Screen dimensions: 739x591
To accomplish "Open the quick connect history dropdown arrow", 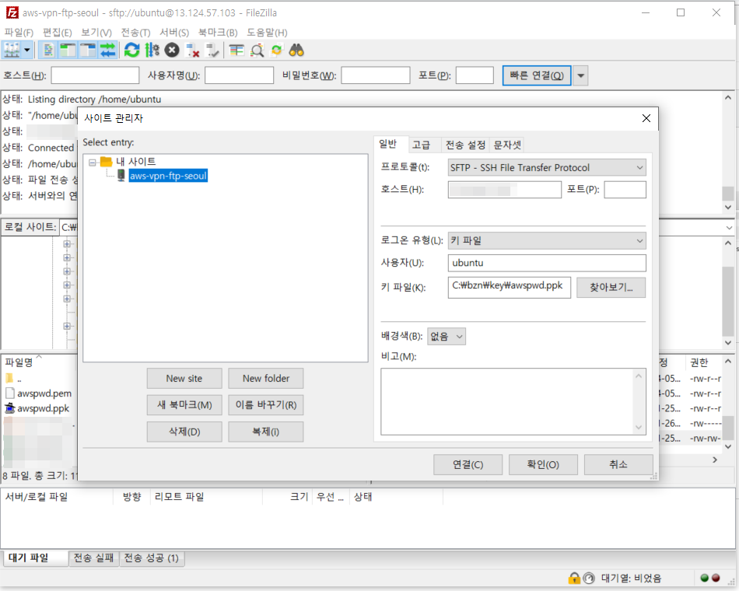I will 580,76.
